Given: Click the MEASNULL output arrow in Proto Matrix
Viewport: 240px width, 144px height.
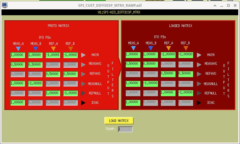Looking at the screenshot, I should [83, 84].
